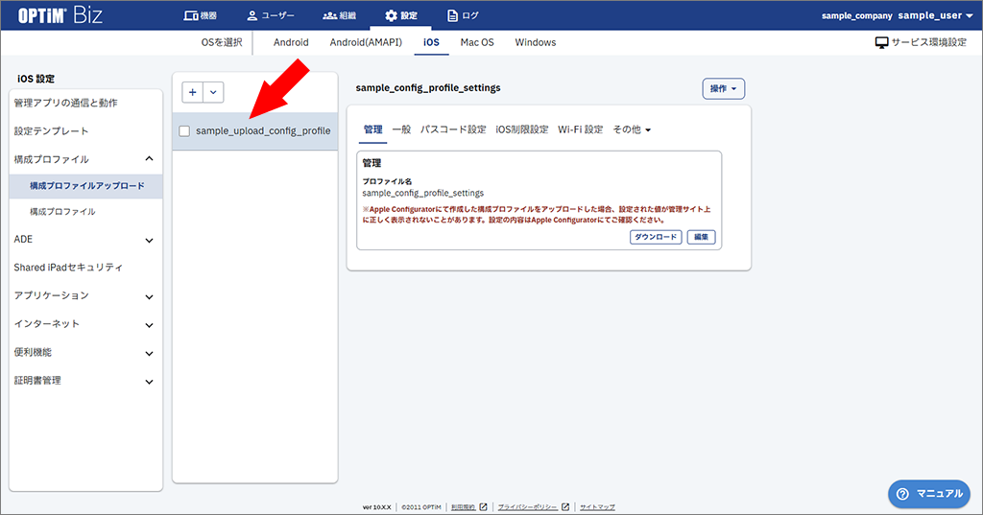
Task: Open the ログ log menu
Action: (464, 15)
